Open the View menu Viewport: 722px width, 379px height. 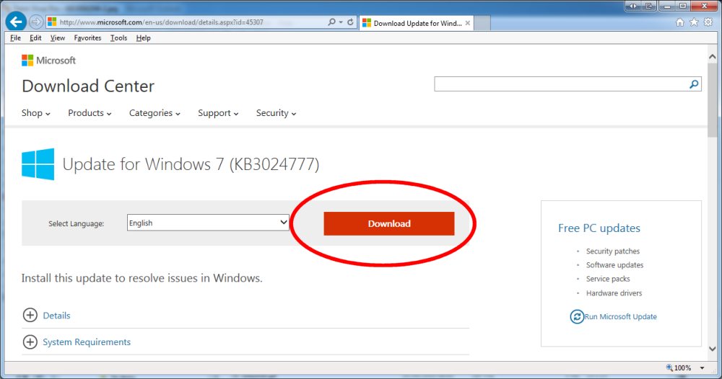pyautogui.click(x=58, y=37)
